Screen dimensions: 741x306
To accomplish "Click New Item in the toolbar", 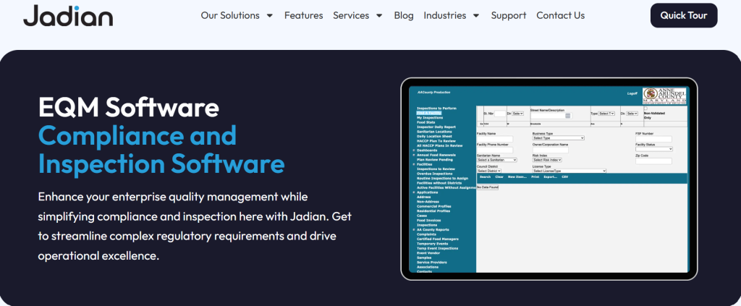I will tap(517, 177).
